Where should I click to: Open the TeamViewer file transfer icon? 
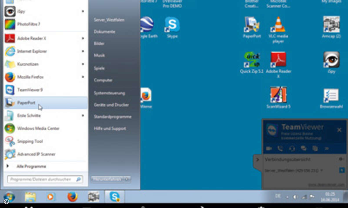(x=315, y=148)
